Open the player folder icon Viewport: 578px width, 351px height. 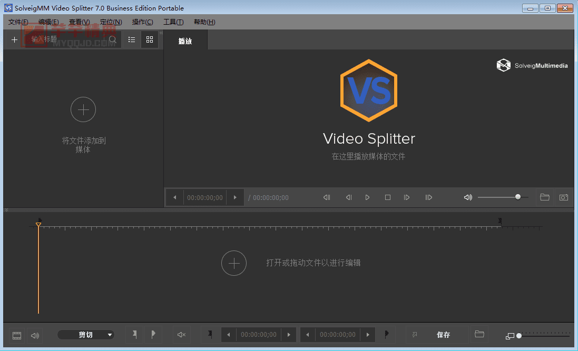[x=545, y=197]
